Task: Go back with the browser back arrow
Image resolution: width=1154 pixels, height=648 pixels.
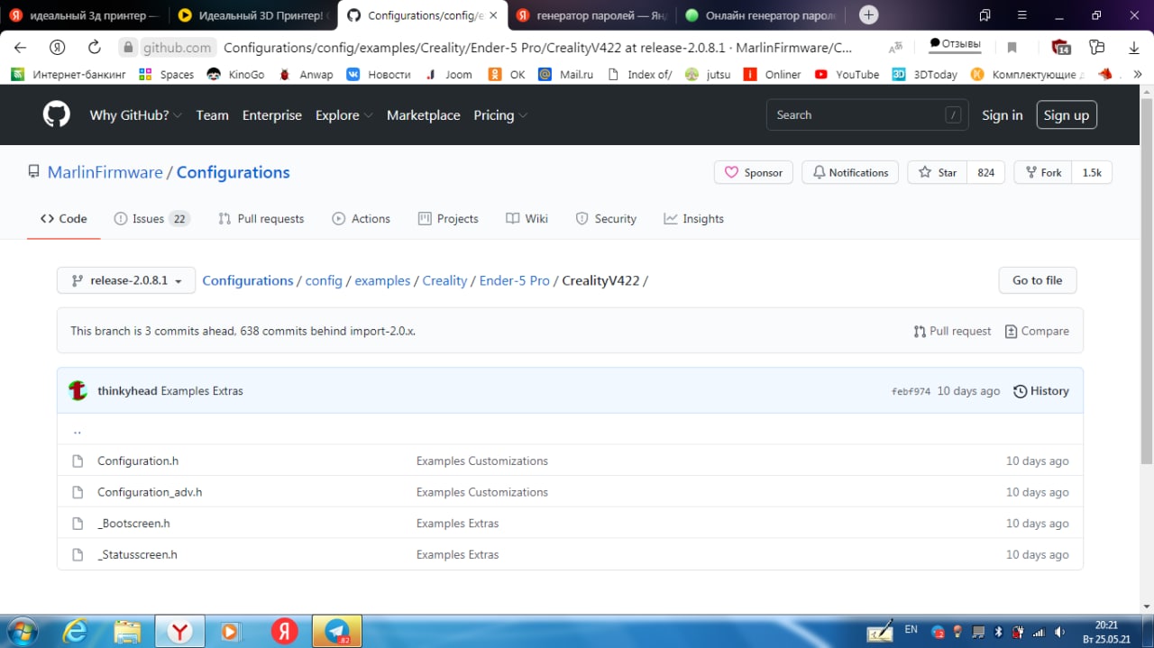Action: 20,48
